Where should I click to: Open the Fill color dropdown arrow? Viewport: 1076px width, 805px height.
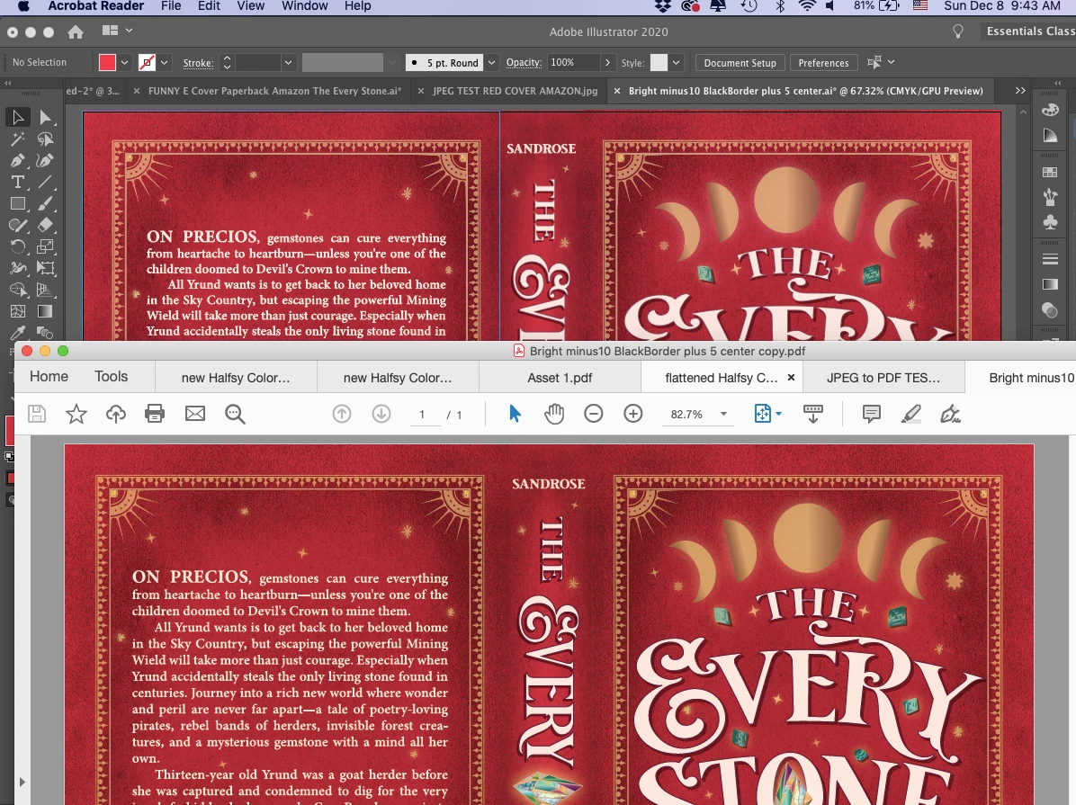(x=124, y=62)
